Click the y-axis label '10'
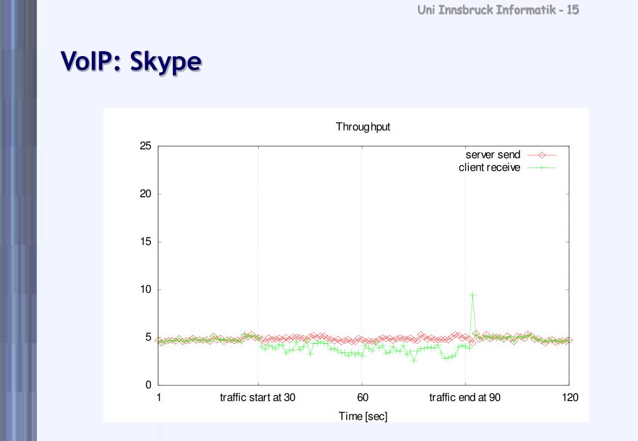 pyautogui.click(x=145, y=290)
